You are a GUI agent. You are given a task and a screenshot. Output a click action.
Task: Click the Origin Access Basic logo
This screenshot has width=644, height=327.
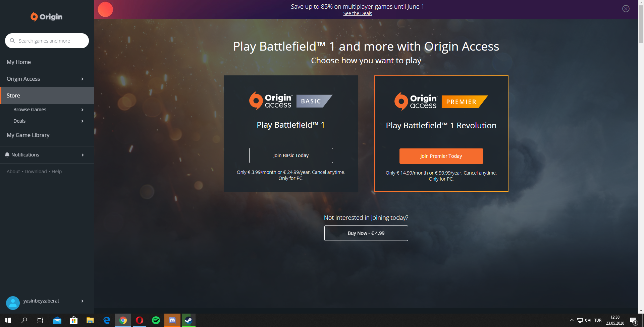tap(291, 101)
